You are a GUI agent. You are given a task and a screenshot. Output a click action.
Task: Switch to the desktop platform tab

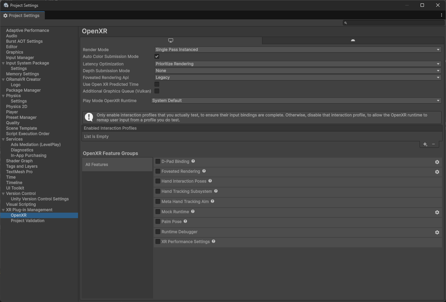(171, 40)
